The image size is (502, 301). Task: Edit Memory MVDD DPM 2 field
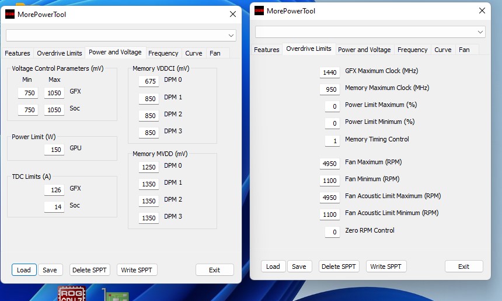149,201
